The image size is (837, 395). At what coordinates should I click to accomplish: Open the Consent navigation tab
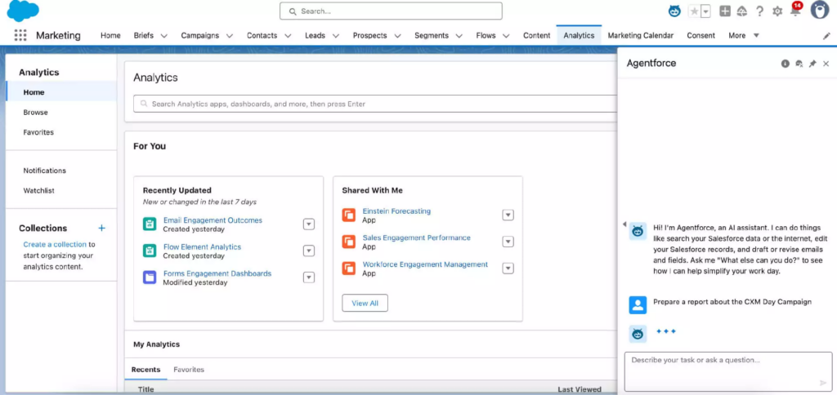(700, 36)
